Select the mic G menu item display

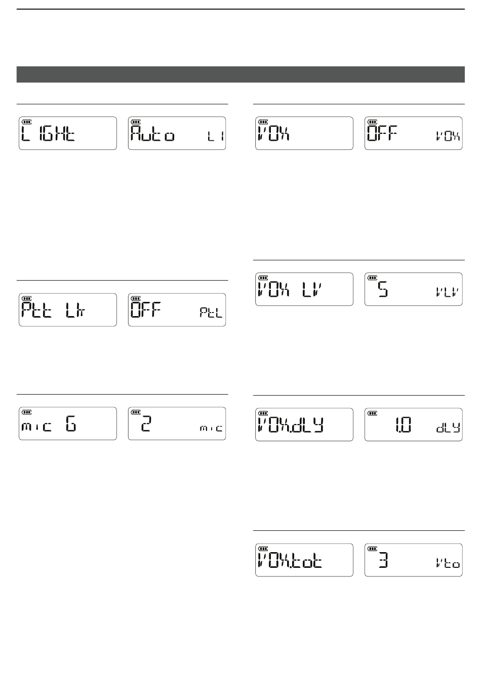coord(68,423)
